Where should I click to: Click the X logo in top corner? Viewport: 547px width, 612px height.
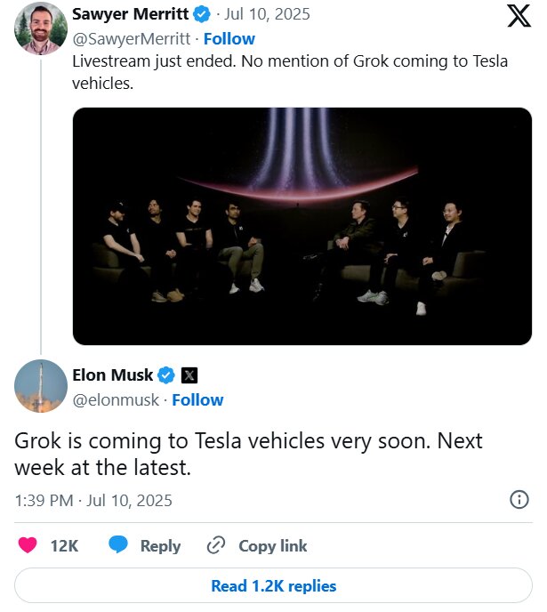517,17
